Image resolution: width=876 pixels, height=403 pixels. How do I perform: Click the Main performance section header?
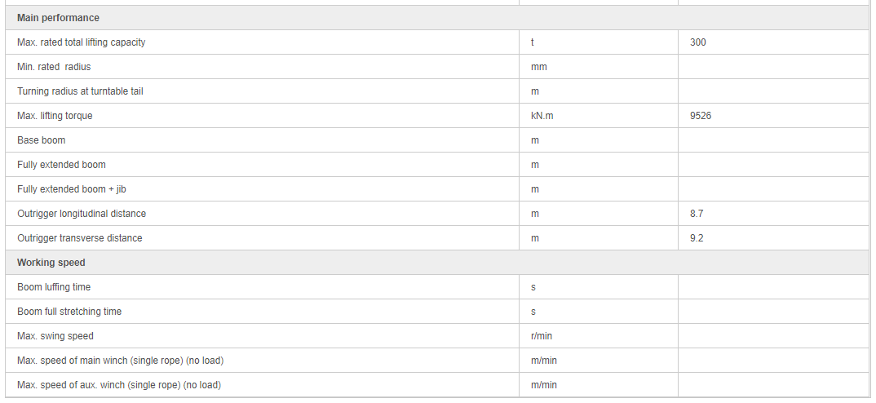[x=58, y=18]
